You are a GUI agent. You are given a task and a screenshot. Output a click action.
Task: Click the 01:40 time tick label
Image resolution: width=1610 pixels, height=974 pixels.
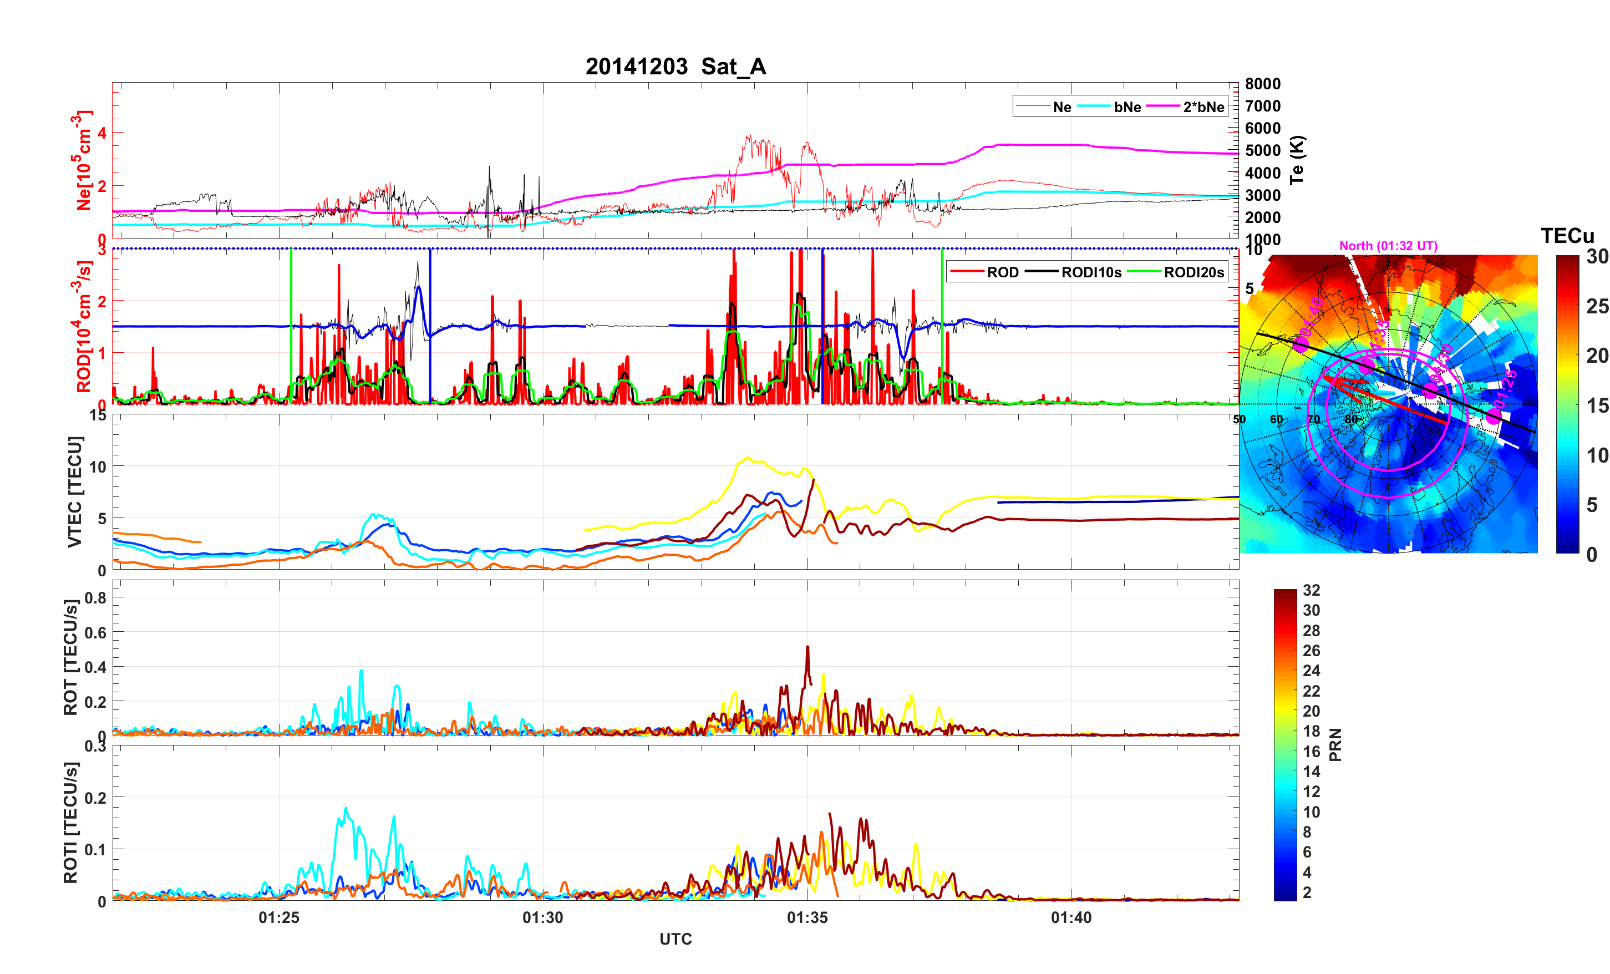(1071, 918)
